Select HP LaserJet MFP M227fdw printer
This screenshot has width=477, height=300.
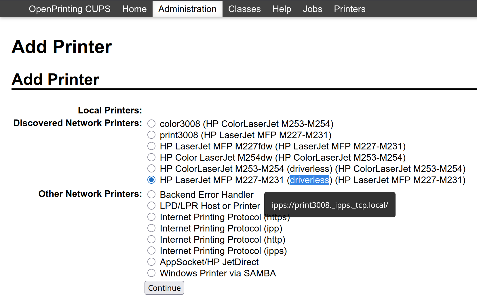coord(151,146)
